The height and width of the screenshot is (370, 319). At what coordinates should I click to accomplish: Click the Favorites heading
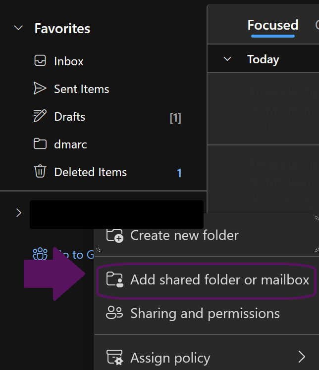(x=62, y=29)
